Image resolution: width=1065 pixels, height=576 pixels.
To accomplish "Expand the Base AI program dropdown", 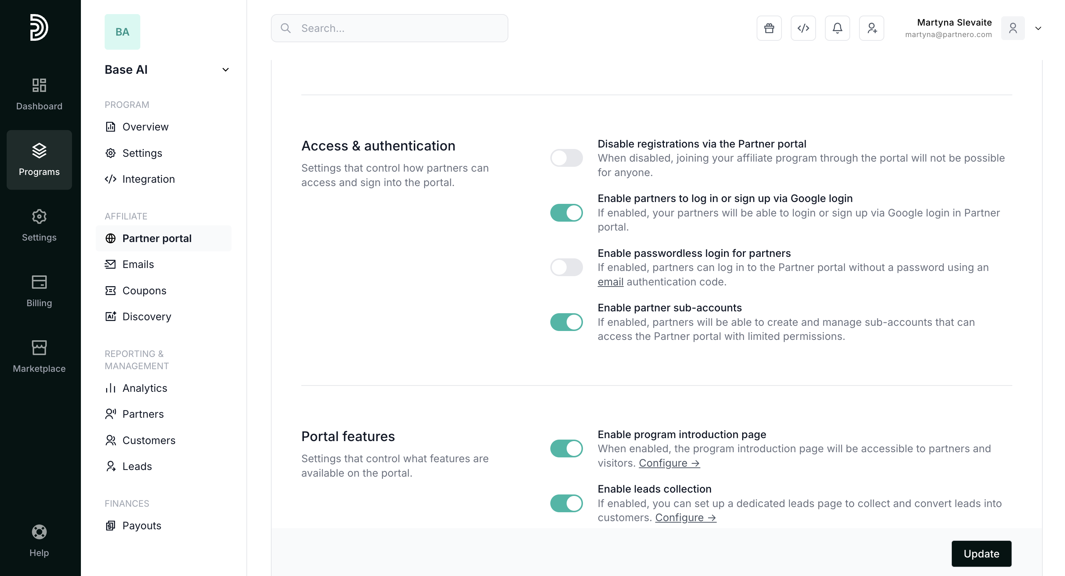I will point(225,70).
